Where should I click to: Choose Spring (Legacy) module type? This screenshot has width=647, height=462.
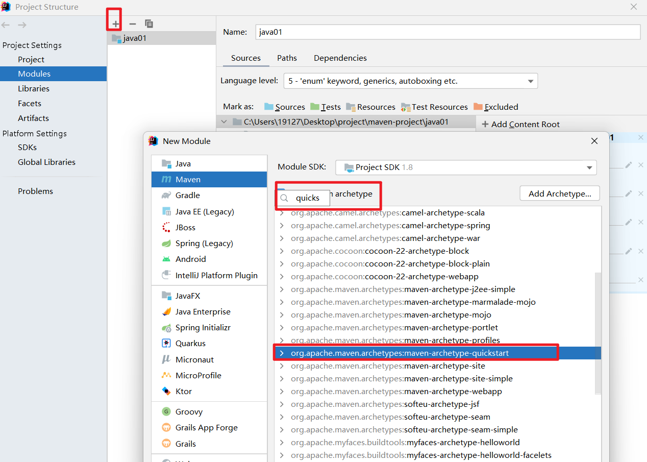[209, 243]
